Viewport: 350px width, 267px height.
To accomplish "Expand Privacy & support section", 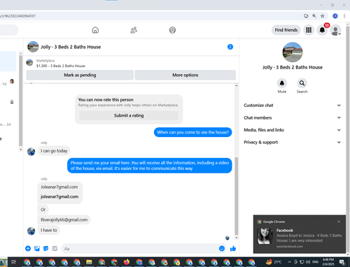I will tap(293, 143).
